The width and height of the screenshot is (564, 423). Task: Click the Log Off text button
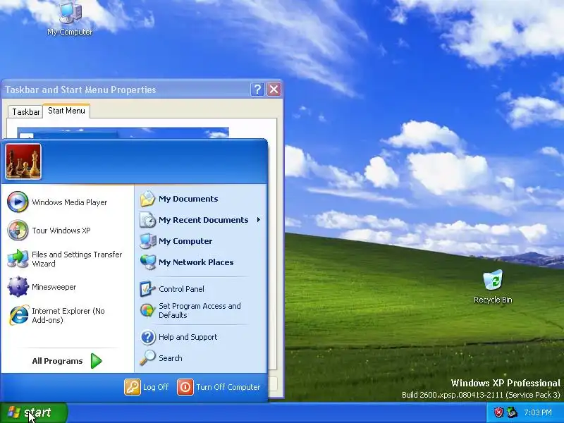click(156, 387)
